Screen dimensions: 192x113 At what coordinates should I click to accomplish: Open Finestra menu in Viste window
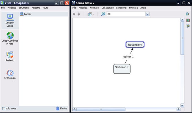(x=36, y=8)
